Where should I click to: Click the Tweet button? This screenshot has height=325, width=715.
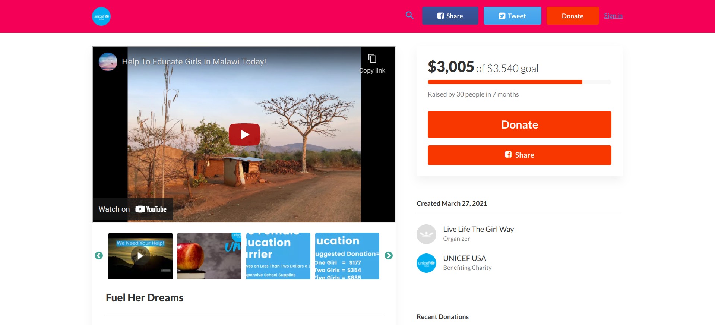tap(512, 16)
